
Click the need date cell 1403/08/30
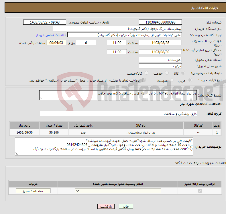coord(24,132)
